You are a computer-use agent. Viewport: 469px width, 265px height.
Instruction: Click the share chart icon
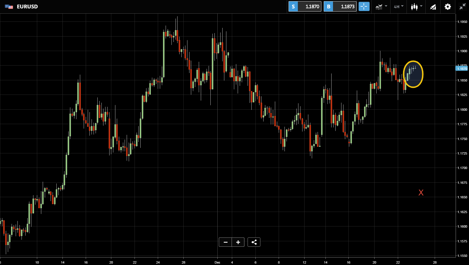tap(254, 242)
